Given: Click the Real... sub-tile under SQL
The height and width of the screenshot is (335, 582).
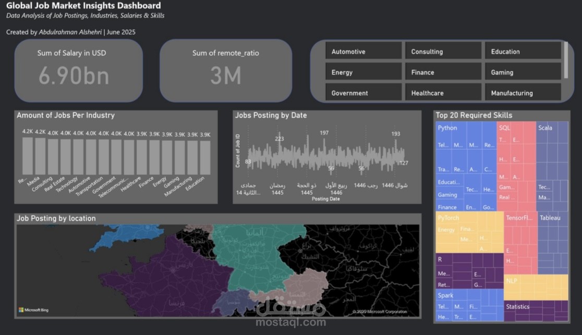Looking at the screenshot, I should click(x=507, y=197).
